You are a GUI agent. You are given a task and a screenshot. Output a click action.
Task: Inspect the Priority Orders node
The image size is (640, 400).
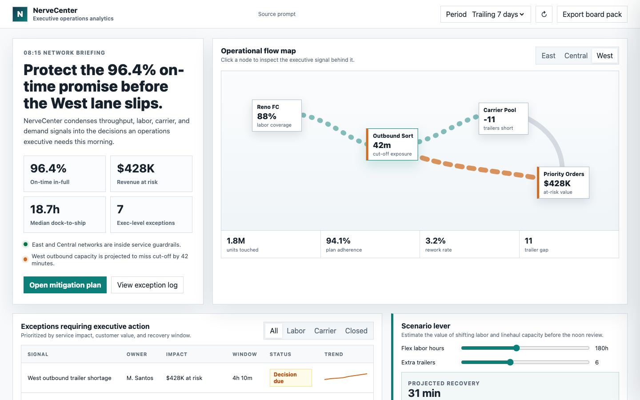point(563,183)
